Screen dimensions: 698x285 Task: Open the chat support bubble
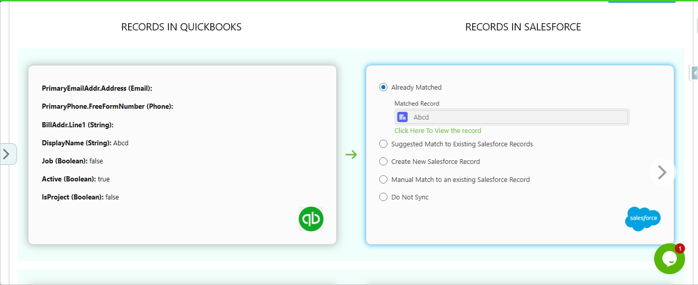tap(670, 259)
